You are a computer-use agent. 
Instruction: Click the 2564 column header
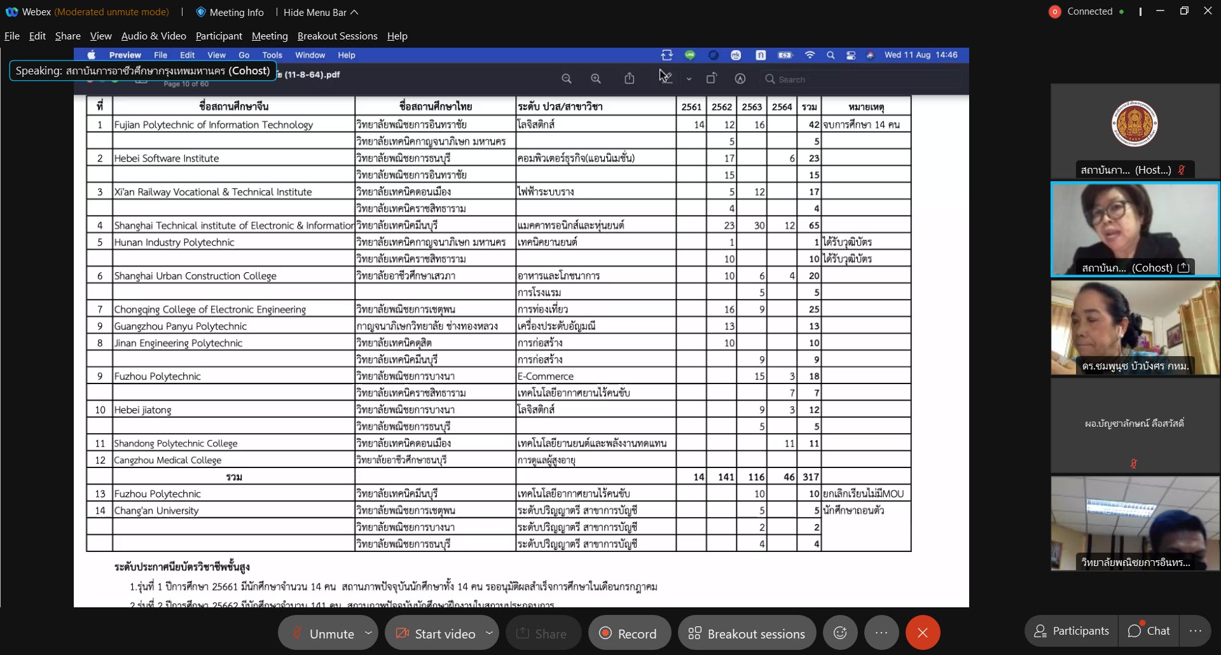click(782, 107)
